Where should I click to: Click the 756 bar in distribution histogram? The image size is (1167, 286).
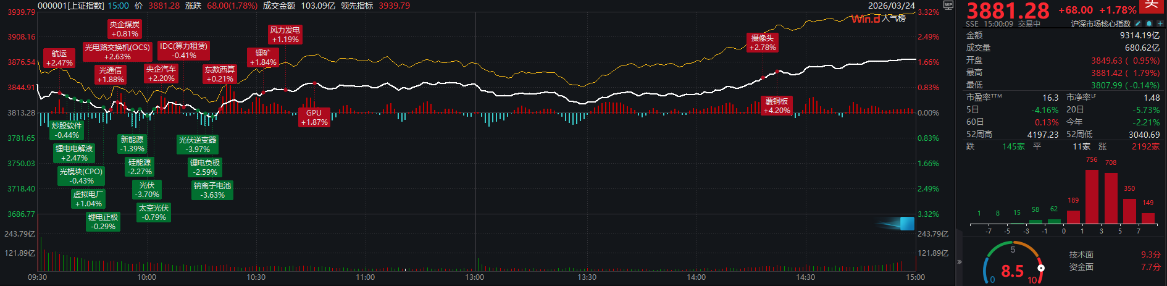1092,196
